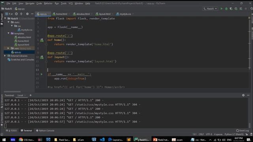This screenshot has width=253, height=142.
Task: Open the File menu
Action: point(8,4)
